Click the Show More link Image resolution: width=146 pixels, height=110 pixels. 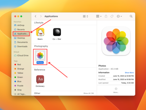129,73
